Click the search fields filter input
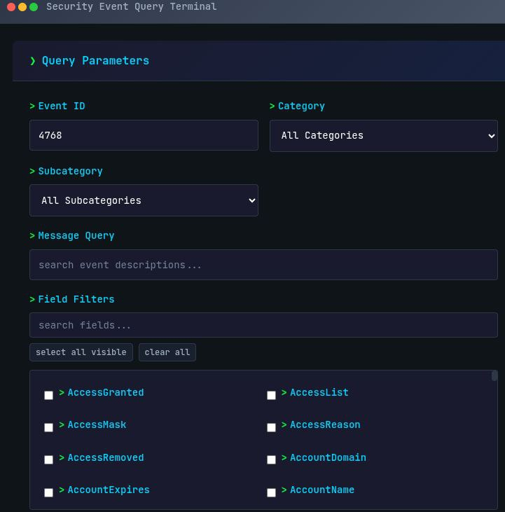505x512 pixels. coord(263,325)
